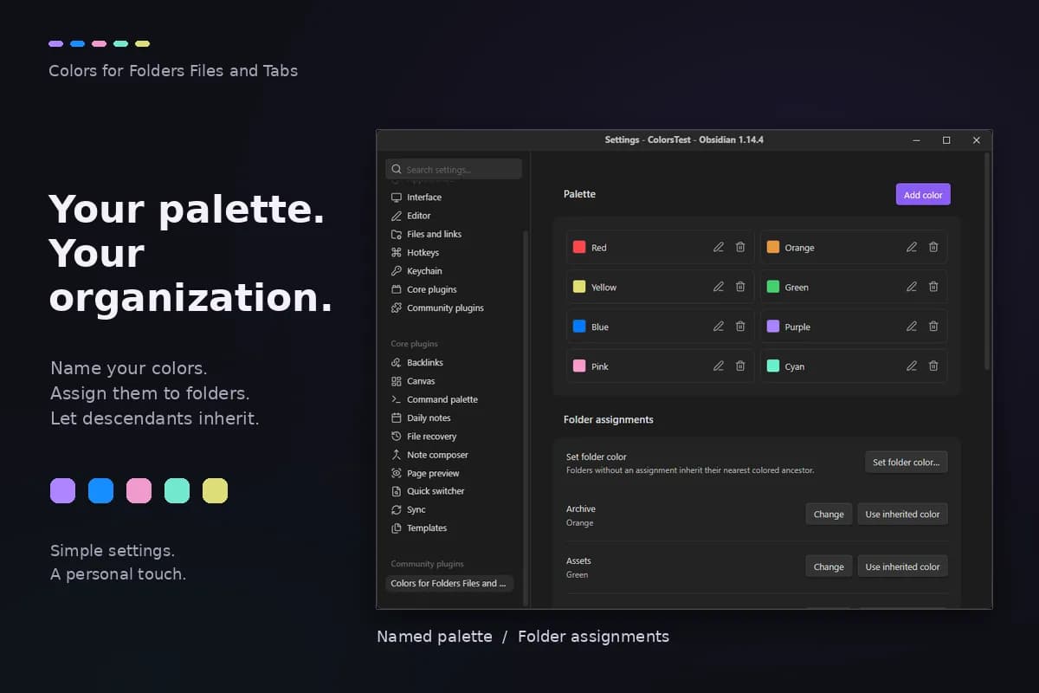Change the Archive folder color
Viewport: 1039px width, 693px height.
tap(829, 514)
